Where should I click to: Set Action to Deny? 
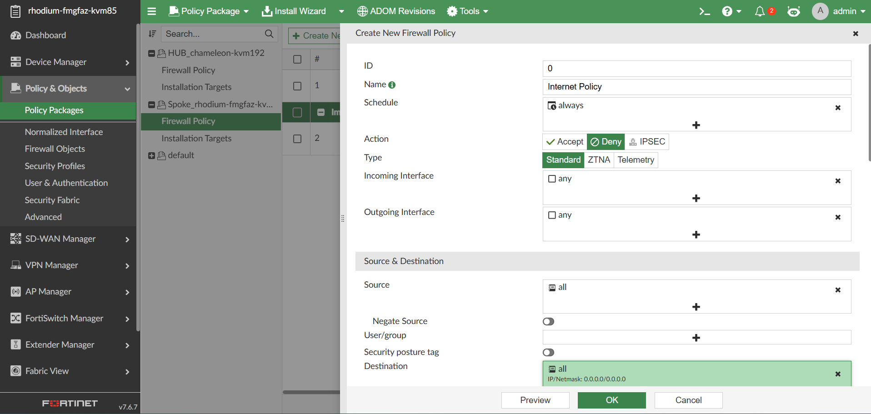(606, 142)
